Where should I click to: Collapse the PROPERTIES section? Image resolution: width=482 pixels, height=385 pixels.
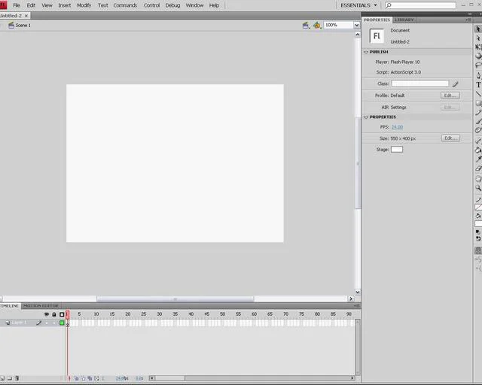(x=366, y=117)
